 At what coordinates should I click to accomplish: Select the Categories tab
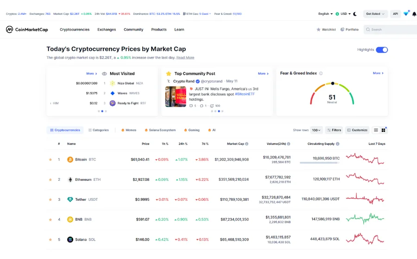98,130
